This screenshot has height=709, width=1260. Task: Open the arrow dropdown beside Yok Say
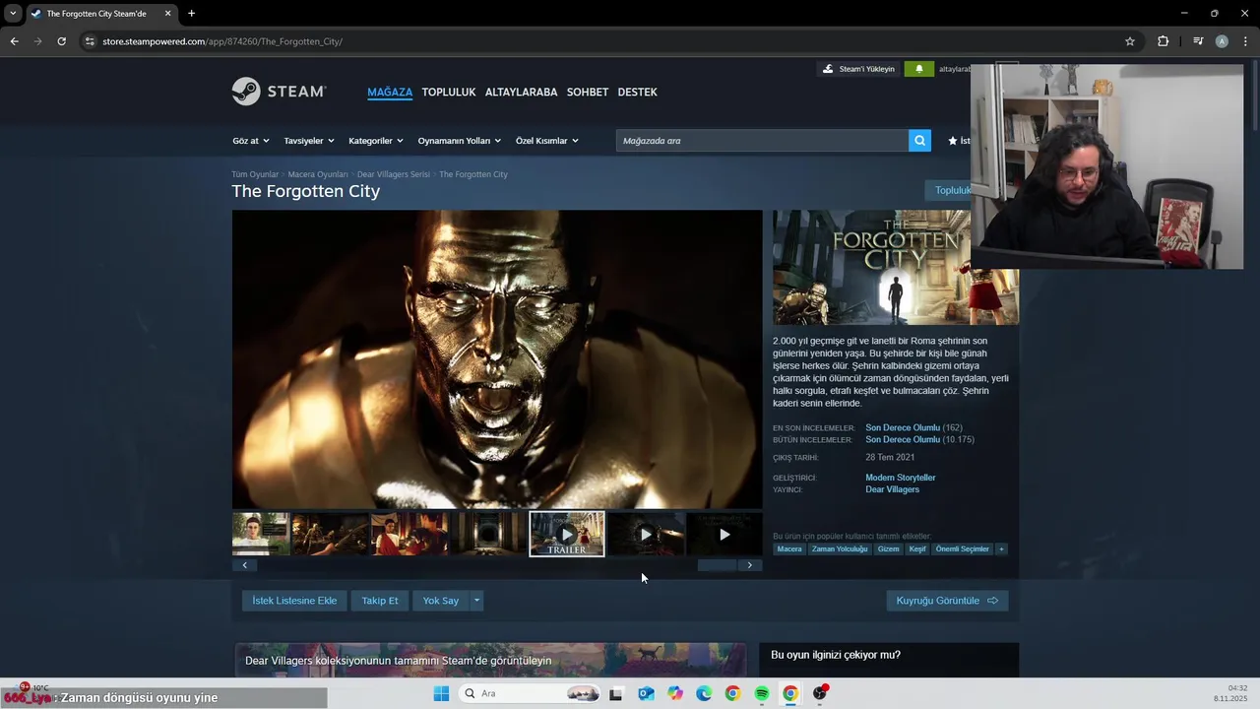tap(476, 601)
